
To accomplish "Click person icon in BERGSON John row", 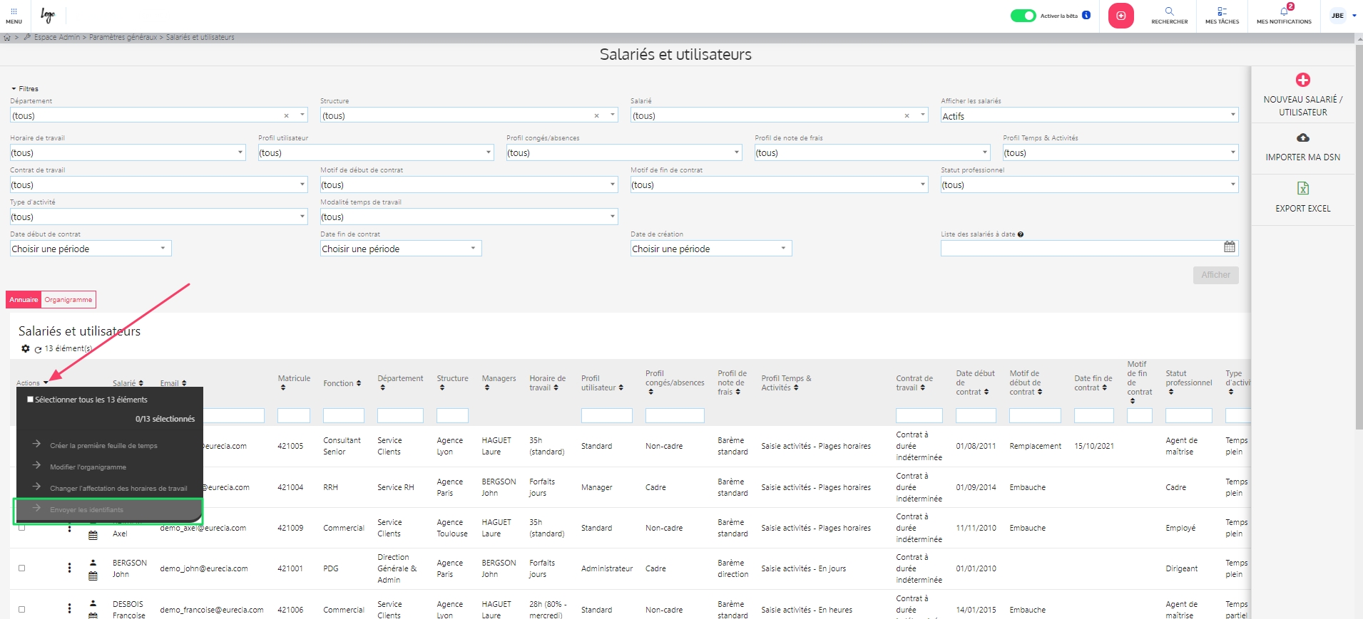I will pos(93,563).
